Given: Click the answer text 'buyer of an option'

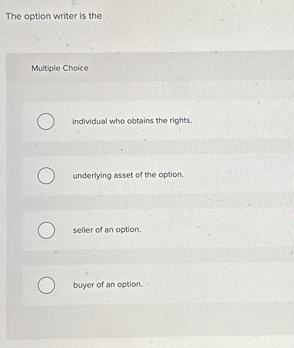Looking at the screenshot, I should (107, 285).
